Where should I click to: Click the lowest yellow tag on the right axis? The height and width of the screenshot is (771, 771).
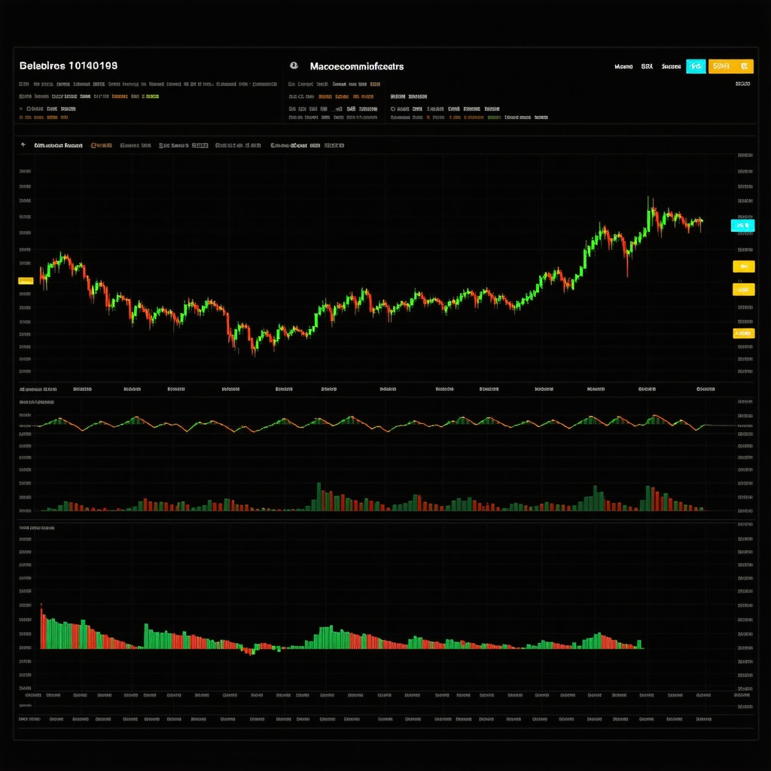743,334
